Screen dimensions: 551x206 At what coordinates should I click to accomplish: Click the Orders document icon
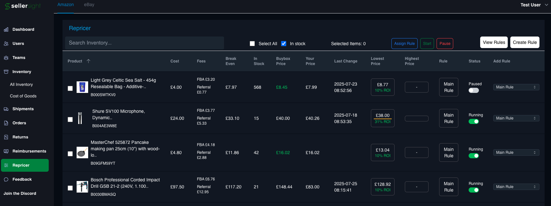click(x=6, y=123)
